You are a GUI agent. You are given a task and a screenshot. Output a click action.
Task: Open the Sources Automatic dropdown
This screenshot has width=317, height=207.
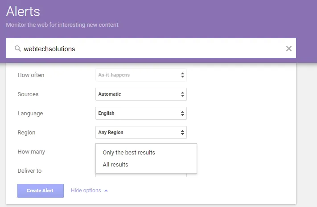[x=141, y=94]
